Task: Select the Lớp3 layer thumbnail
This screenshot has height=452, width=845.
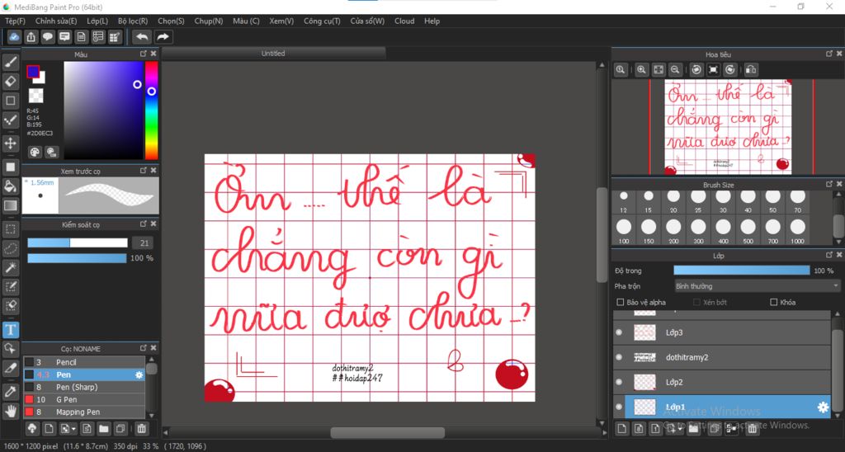Action: coord(644,332)
